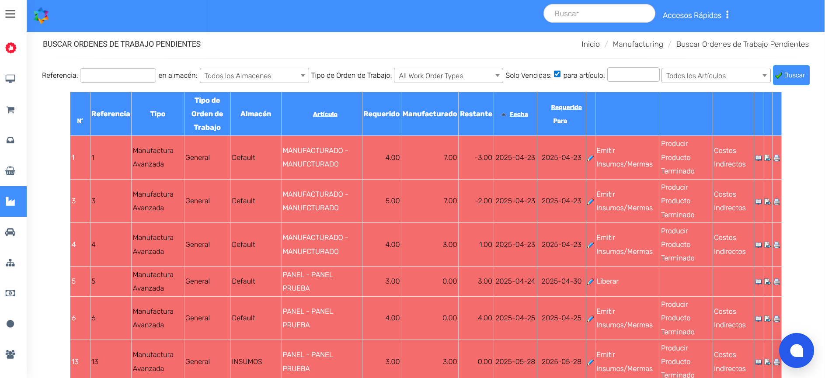Open the hamburger menu in the sidebar

tap(10, 14)
